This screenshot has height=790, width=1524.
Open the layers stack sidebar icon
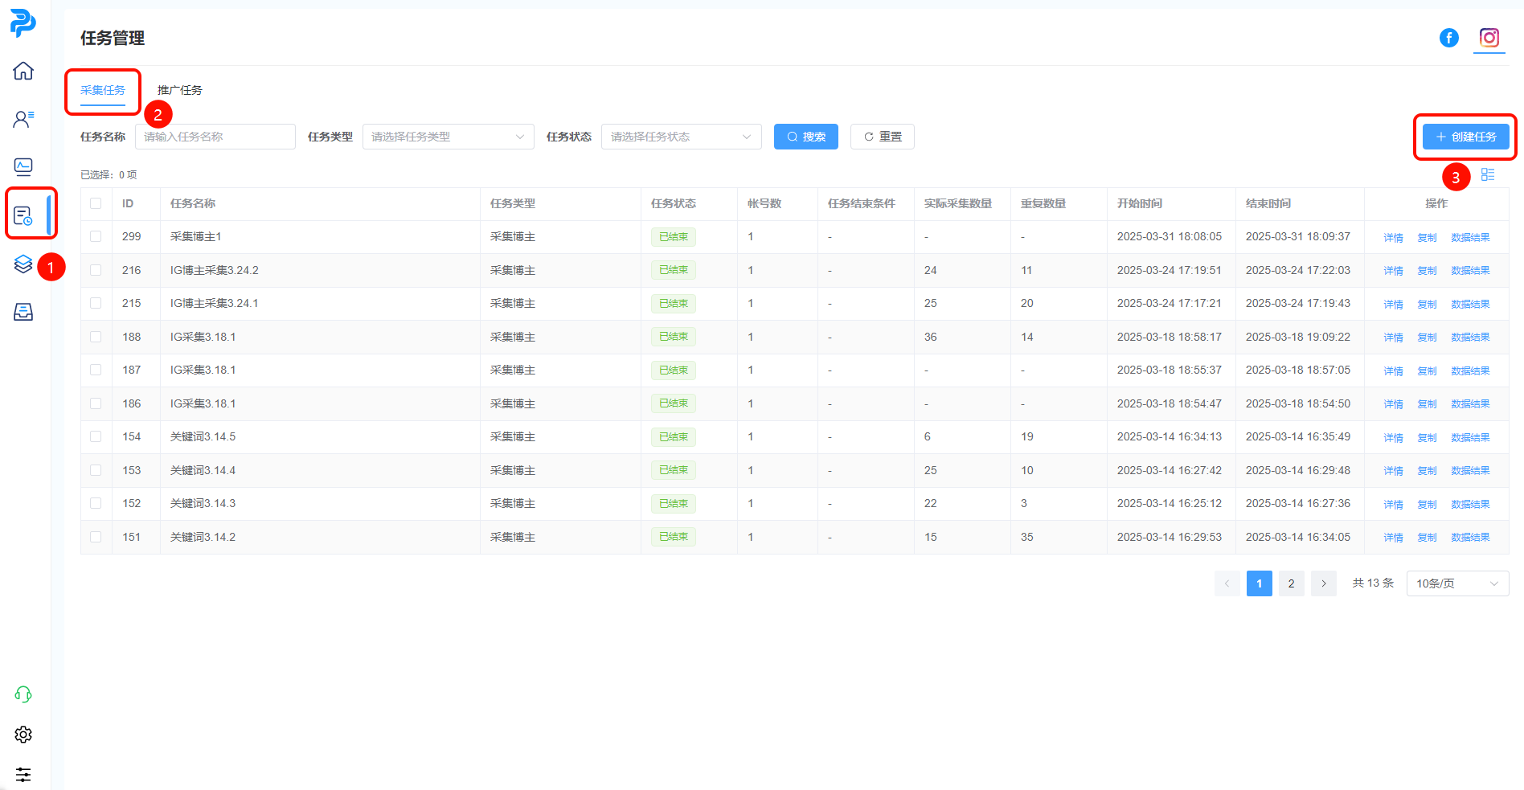pos(23,264)
